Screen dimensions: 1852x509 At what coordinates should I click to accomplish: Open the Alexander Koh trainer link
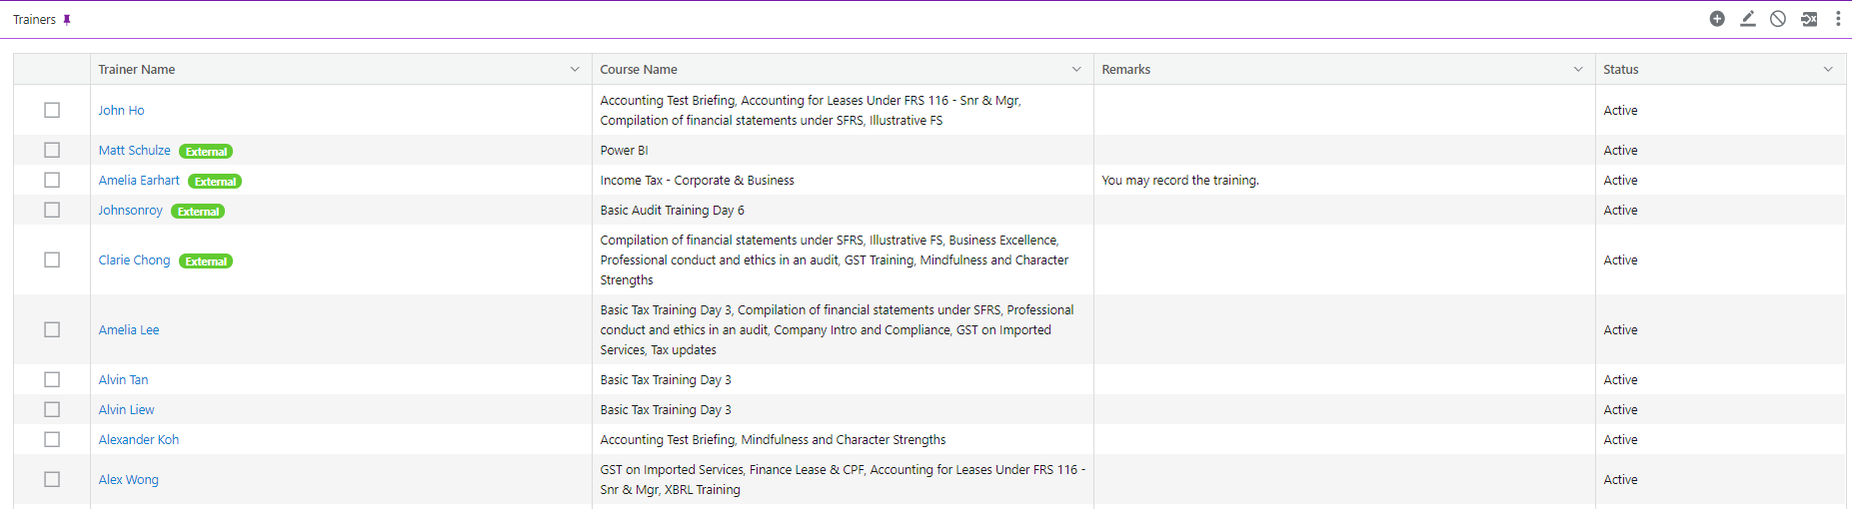tap(139, 440)
